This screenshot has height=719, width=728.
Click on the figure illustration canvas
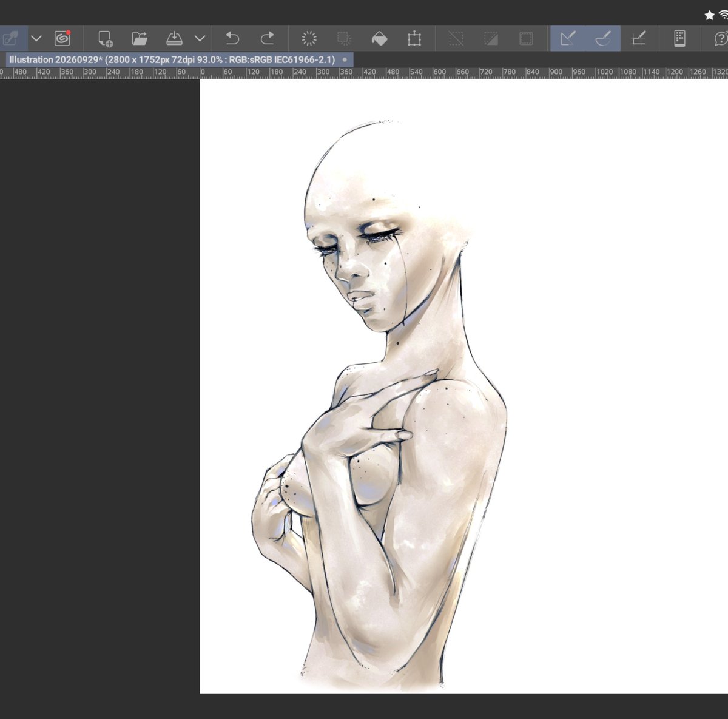tap(464, 386)
